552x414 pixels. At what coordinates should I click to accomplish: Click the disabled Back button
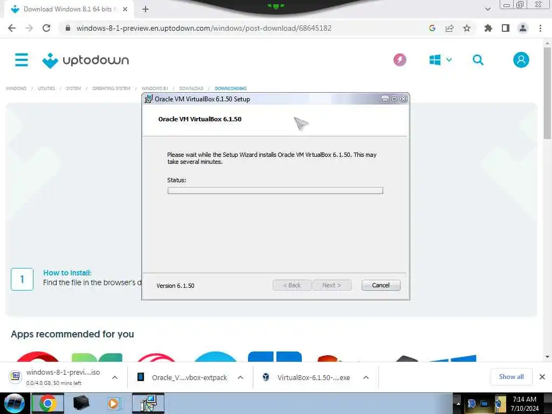(x=292, y=285)
